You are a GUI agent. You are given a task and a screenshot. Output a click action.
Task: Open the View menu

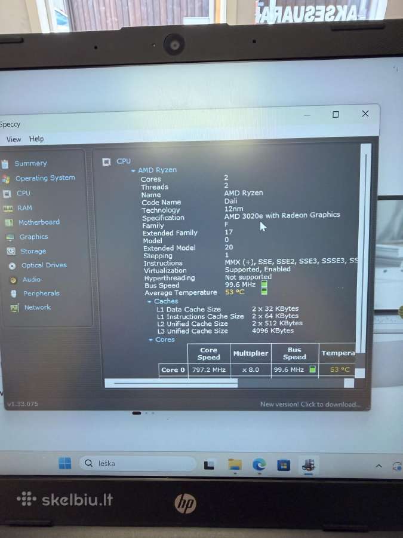[x=14, y=139]
